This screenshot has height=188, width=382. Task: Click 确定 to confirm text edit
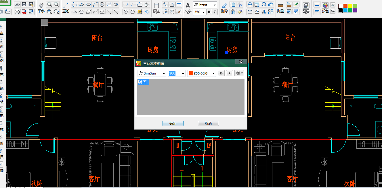(x=173, y=124)
